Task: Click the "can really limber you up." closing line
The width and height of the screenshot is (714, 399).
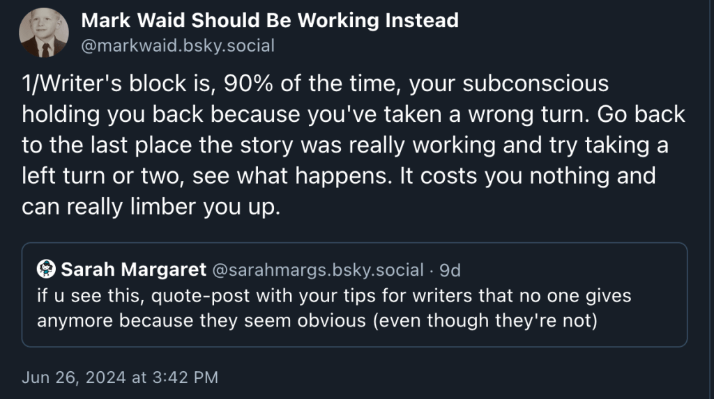Action: pyautogui.click(x=151, y=207)
